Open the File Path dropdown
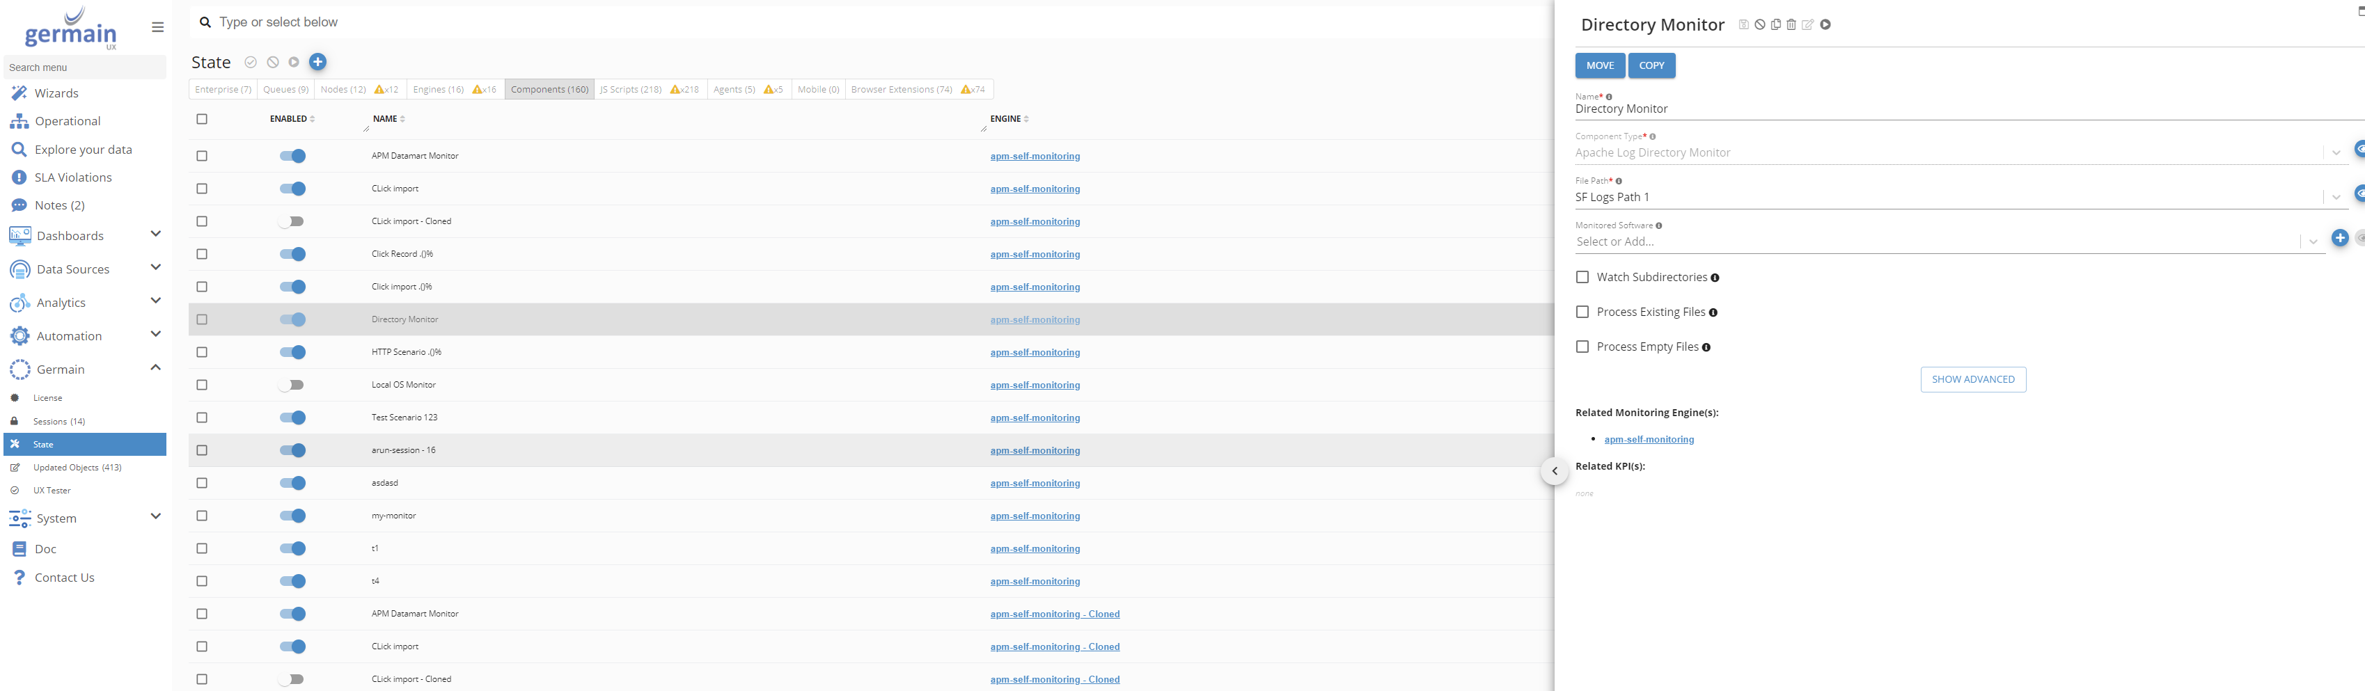2365x691 pixels. coord(2336,198)
